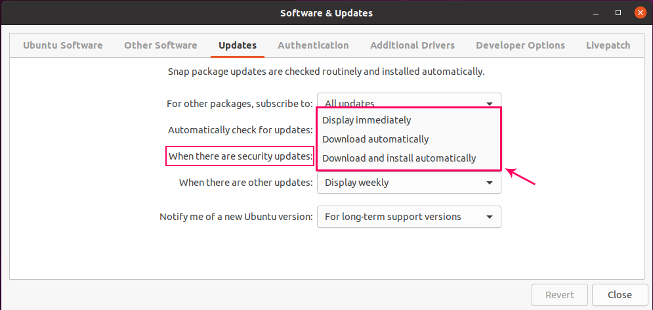The height and width of the screenshot is (310, 653).
Task: Open the Other Software tab
Action: (161, 45)
